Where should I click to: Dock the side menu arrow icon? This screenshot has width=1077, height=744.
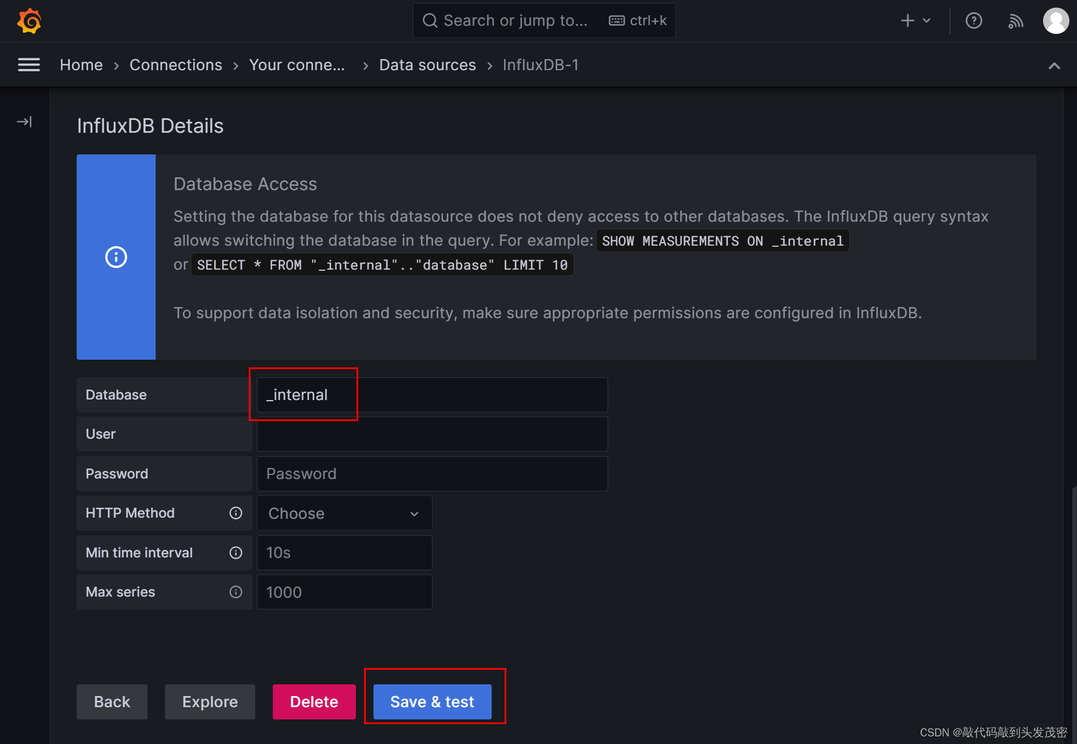(24, 122)
